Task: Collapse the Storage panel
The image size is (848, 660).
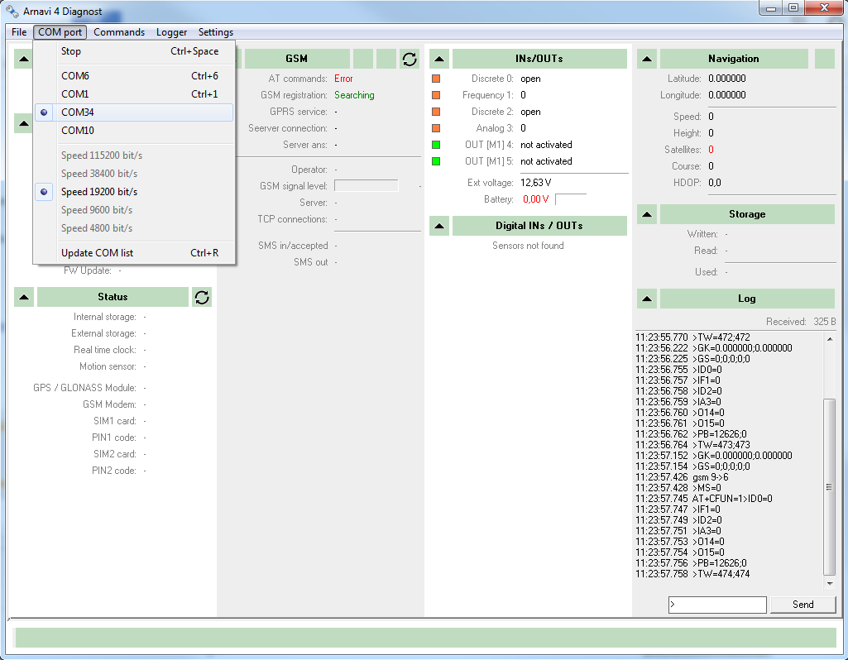Action: (x=647, y=214)
